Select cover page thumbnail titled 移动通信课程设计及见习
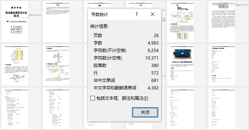This screenshot has width=249, height=130. click(21, 22)
